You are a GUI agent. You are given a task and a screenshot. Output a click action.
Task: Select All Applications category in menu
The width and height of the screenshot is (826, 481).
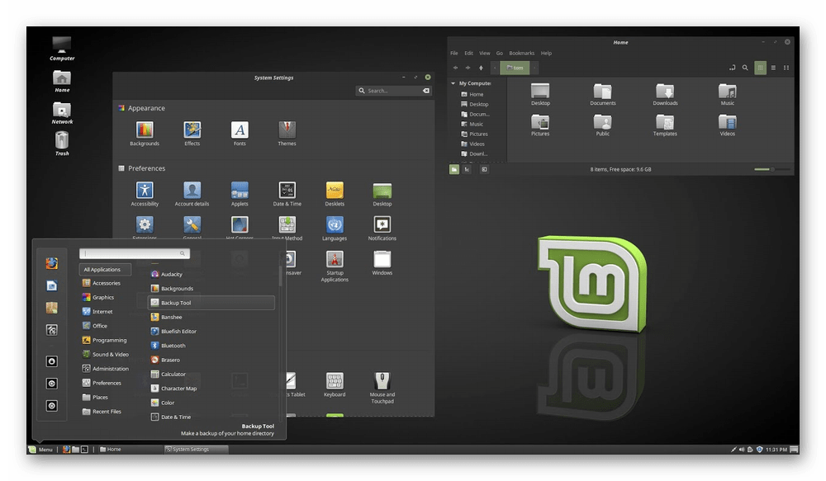(x=105, y=270)
